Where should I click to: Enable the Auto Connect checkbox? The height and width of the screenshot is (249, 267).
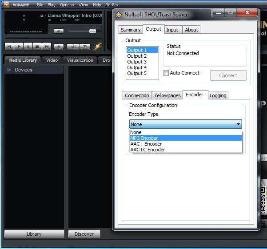click(x=166, y=73)
